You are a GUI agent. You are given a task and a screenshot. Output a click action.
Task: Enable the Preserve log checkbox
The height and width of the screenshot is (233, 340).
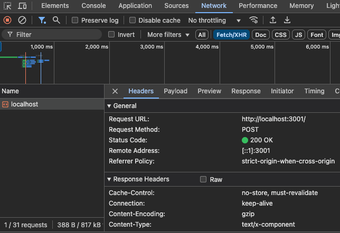pos(75,21)
